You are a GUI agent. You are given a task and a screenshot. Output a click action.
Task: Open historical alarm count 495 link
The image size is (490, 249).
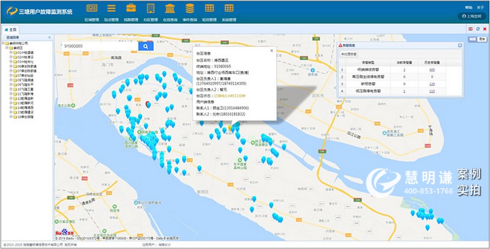click(x=432, y=70)
